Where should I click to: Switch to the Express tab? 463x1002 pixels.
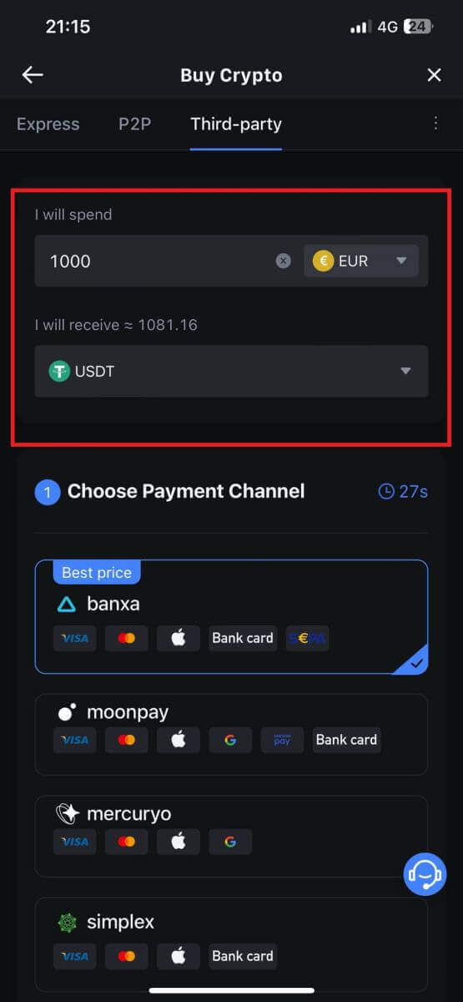(x=48, y=124)
